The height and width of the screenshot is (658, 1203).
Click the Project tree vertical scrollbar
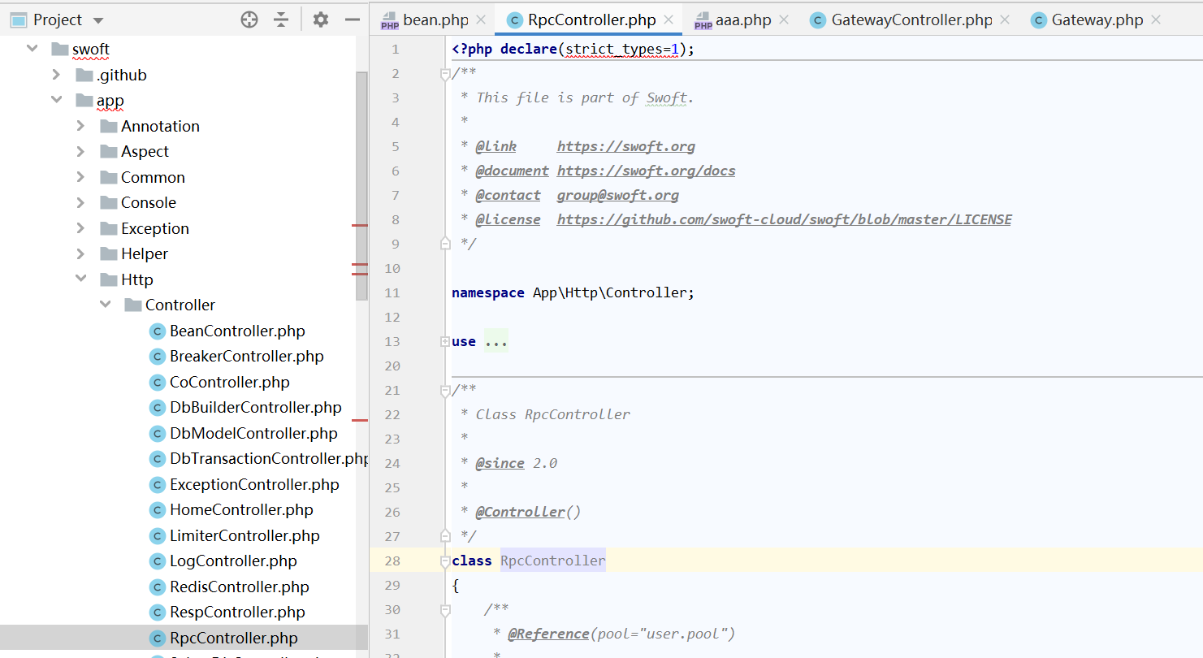[x=361, y=187]
